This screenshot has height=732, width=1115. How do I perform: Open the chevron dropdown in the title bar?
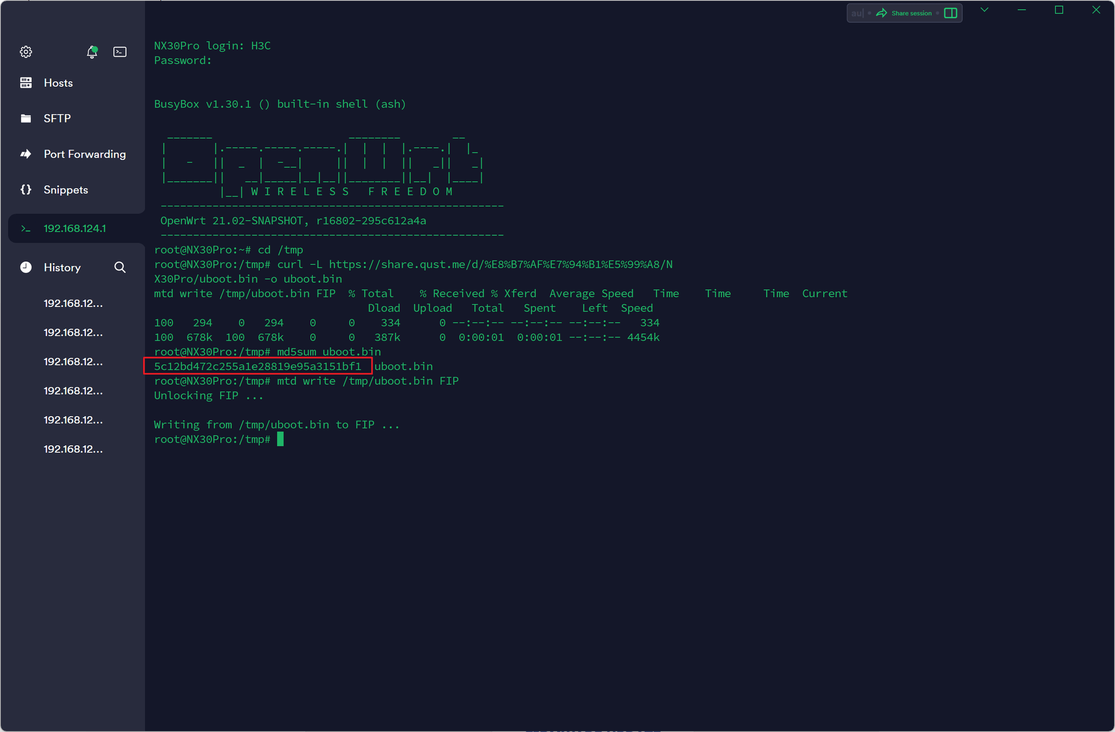pyautogui.click(x=985, y=10)
